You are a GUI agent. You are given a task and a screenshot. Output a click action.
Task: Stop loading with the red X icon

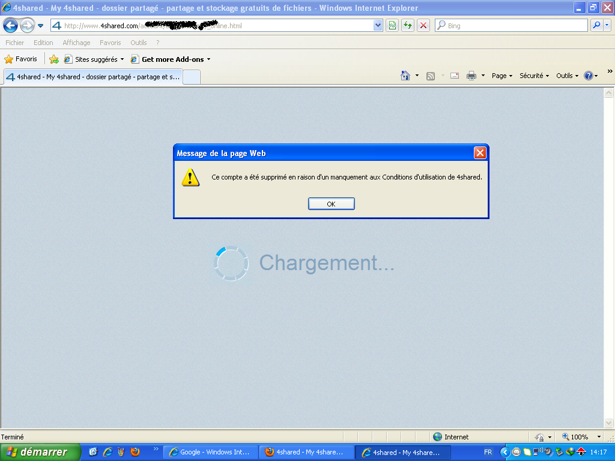click(x=423, y=26)
